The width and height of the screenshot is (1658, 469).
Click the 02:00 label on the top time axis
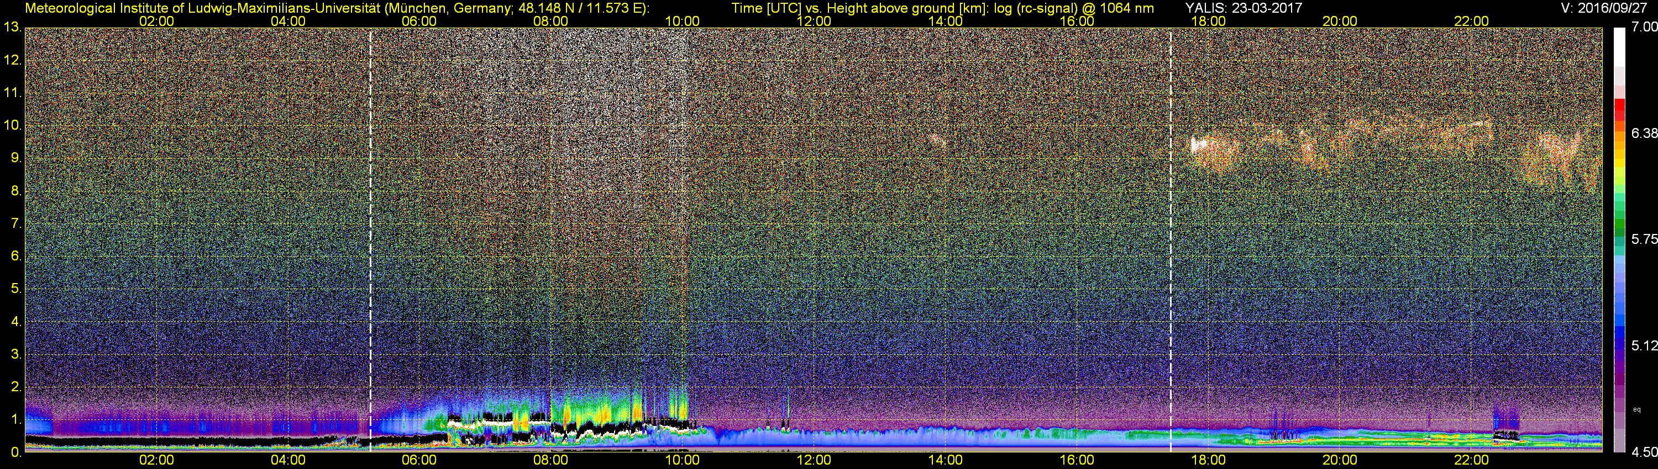point(156,21)
